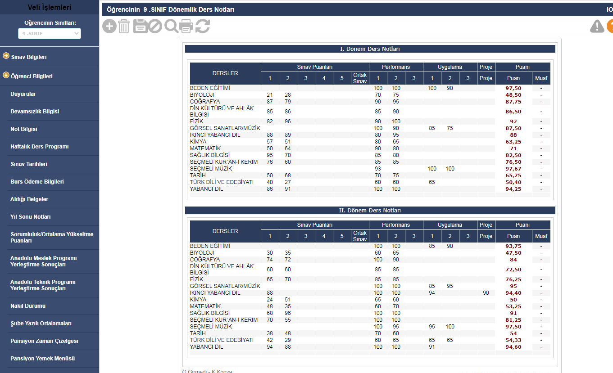Click the score 72,50
This screenshot has width=613, height=373.
tap(513, 270)
